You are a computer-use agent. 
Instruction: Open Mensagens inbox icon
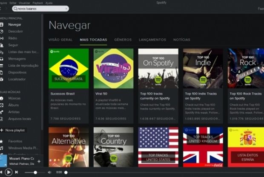pos(1,59)
